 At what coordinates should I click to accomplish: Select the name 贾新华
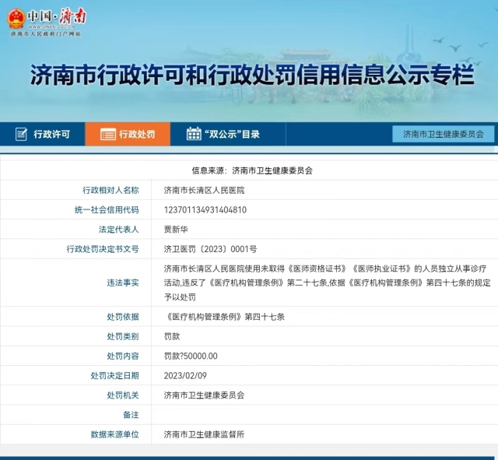click(x=176, y=230)
